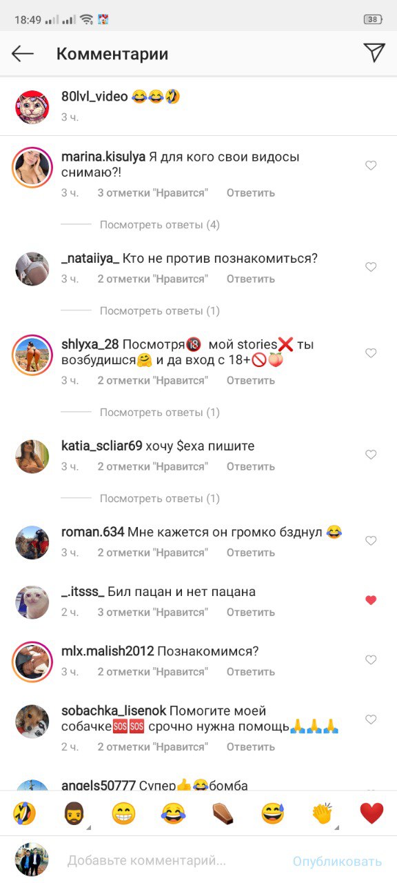The width and height of the screenshot is (397, 883).
Task: Insert the sweat smile emoji
Action: click(x=272, y=814)
